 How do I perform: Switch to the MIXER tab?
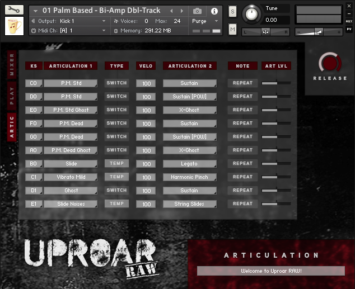point(12,65)
